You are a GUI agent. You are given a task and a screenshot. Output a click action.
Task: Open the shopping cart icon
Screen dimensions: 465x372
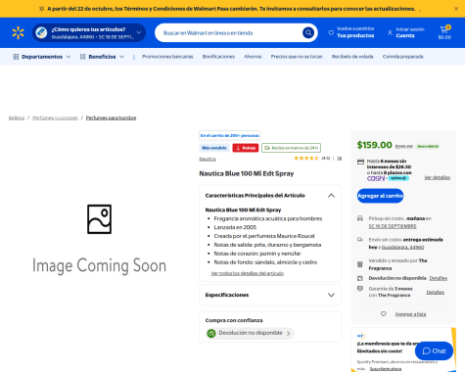444,29
